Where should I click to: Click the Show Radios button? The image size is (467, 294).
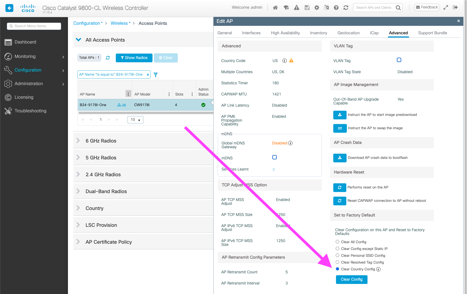pos(134,58)
